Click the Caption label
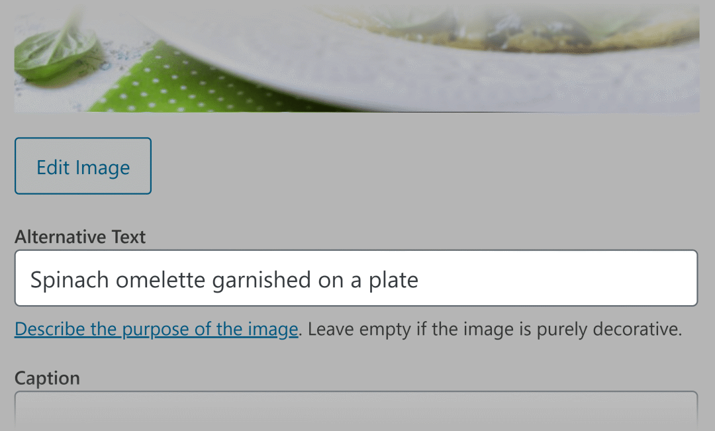Image resolution: width=715 pixels, height=431 pixels. (47, 377)
